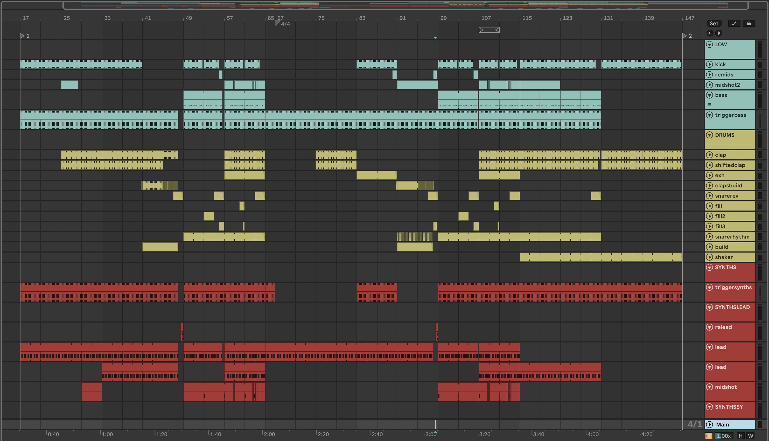Click bar 123 in the beat ruler
The height and width of the screenshot is (441, 769).
pos(567,18)
